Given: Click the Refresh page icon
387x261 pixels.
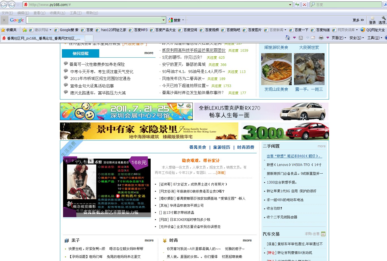Looking at the screenshot, I should pos(297,5).
